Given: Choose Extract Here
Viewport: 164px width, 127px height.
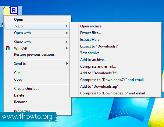Looking at the screenshot, I should 116,40.
